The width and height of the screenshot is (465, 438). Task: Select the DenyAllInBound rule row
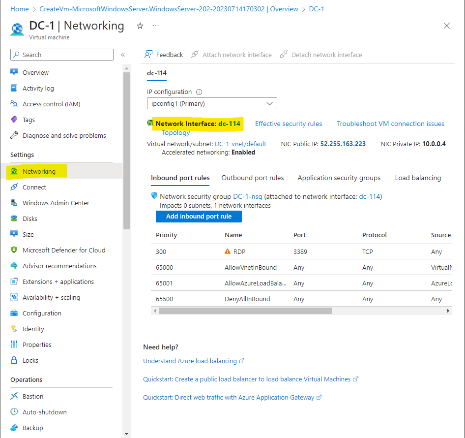(x=301, y=299)
